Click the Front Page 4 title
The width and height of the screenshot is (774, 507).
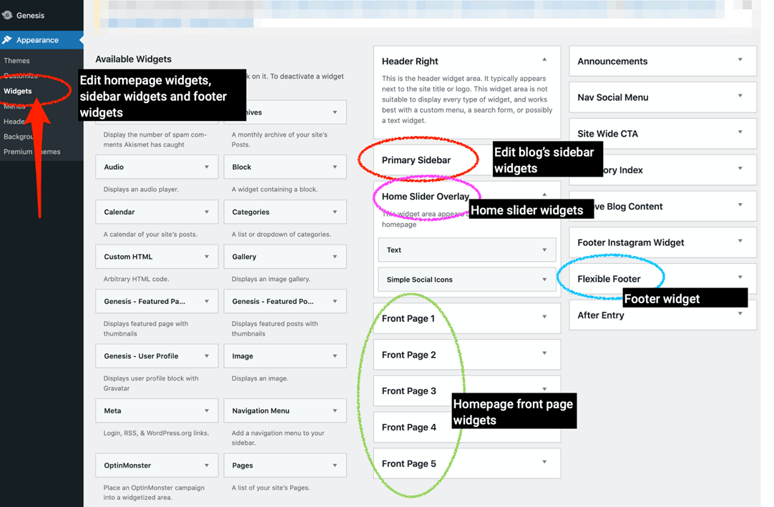tap(408, 428)
